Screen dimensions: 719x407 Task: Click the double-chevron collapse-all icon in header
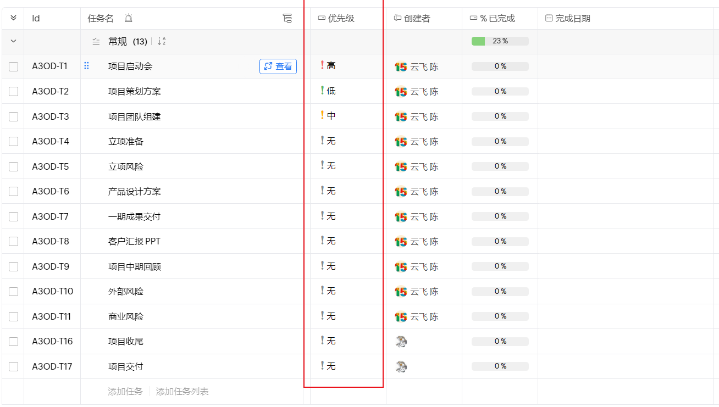[x=13, y=18]
